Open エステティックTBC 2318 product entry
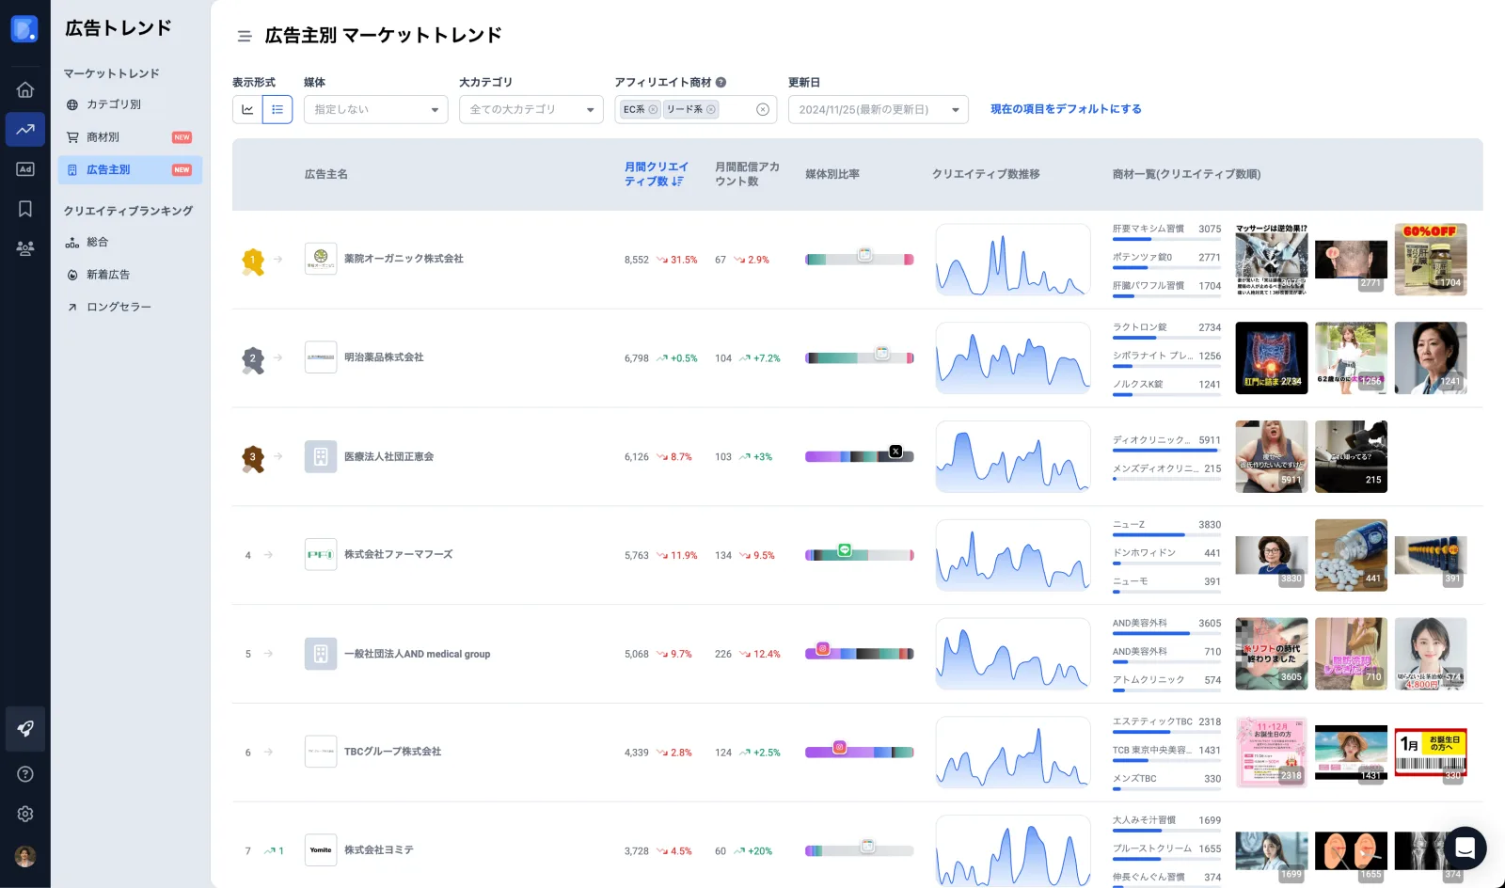The width and height of the screenshot is (1505, 888). click(1166, 725)
